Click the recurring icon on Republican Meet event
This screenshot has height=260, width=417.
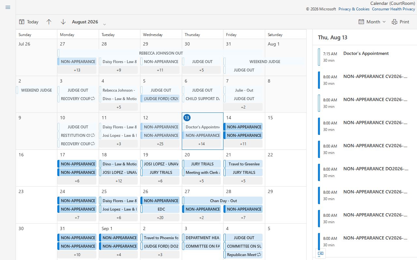pos(259,255)
